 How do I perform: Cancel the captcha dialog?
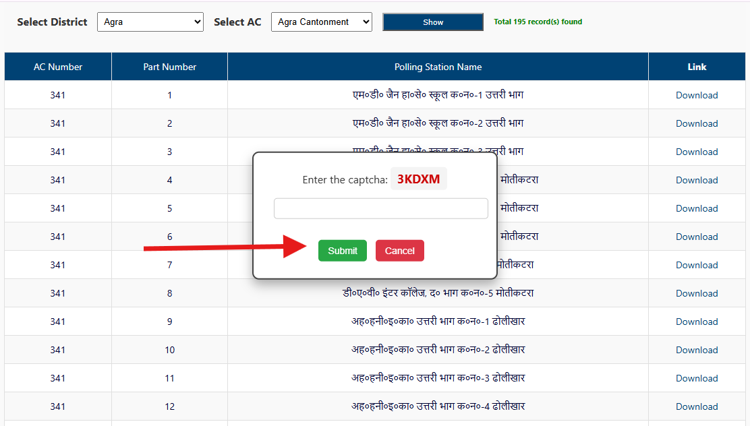point(400,251)
